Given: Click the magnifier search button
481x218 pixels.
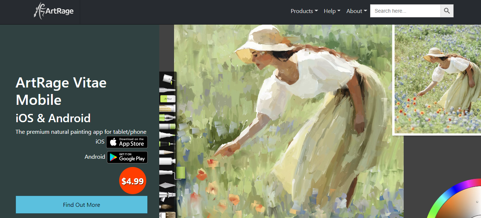Looking at the screenshot, I should tap(447, 11).
